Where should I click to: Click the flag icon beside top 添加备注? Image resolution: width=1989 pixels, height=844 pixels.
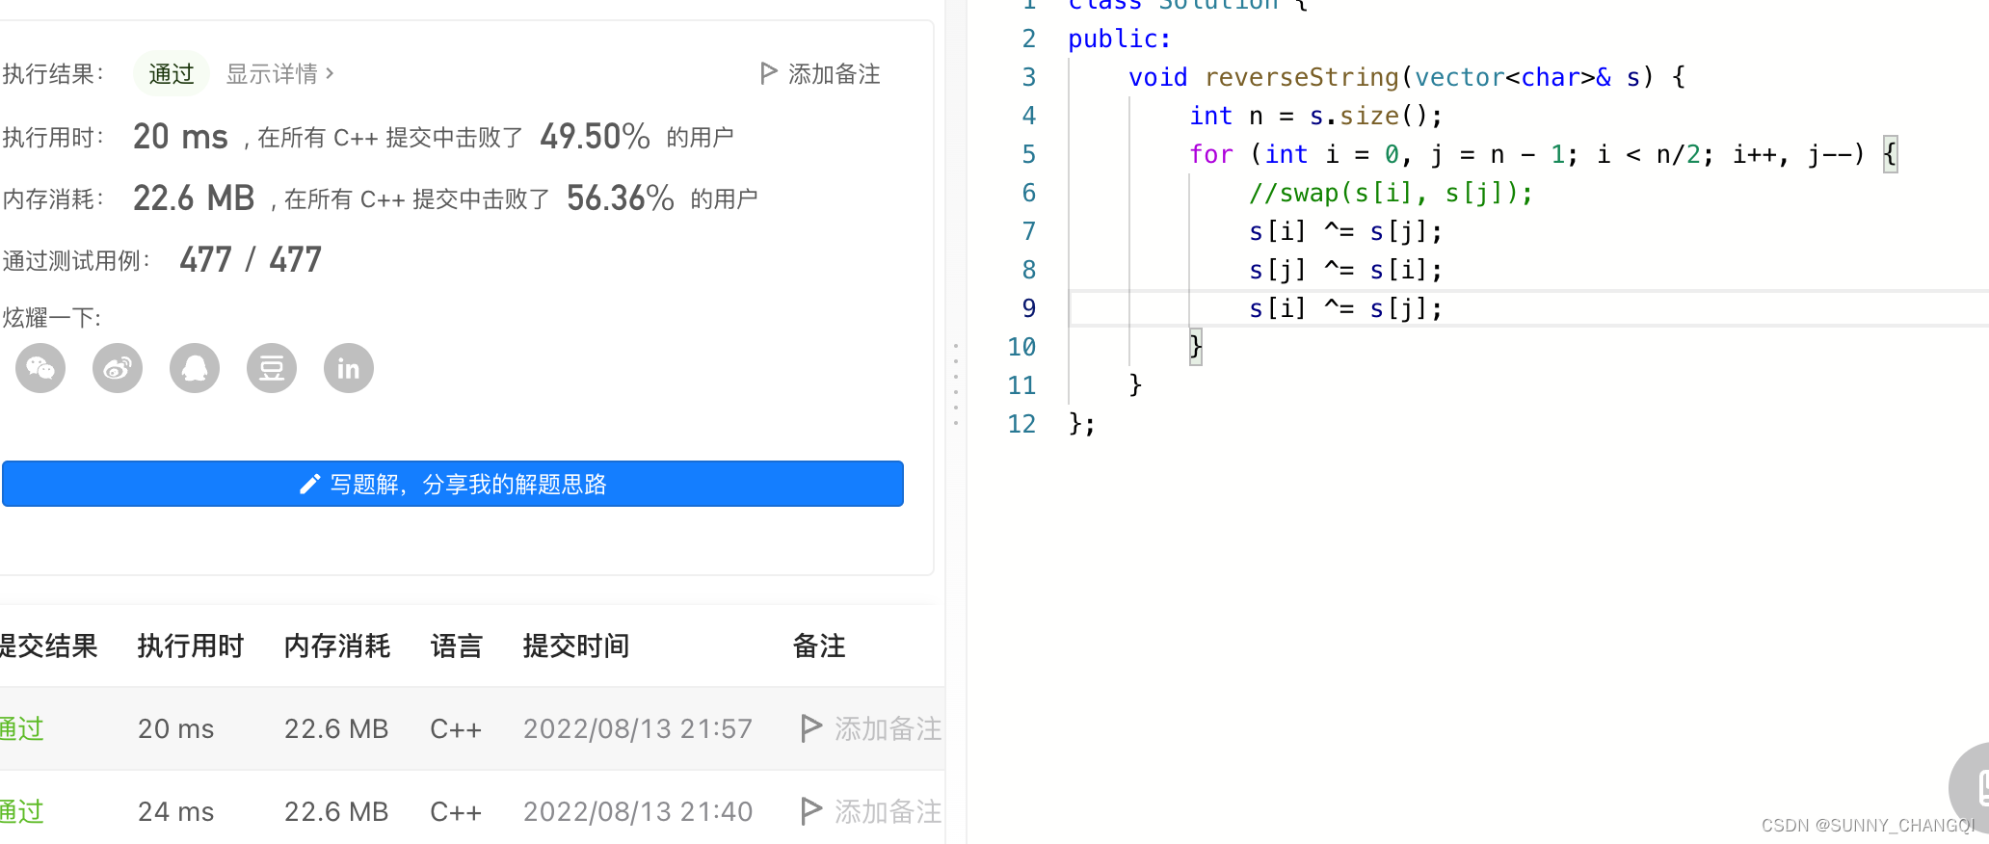point(768,73)
